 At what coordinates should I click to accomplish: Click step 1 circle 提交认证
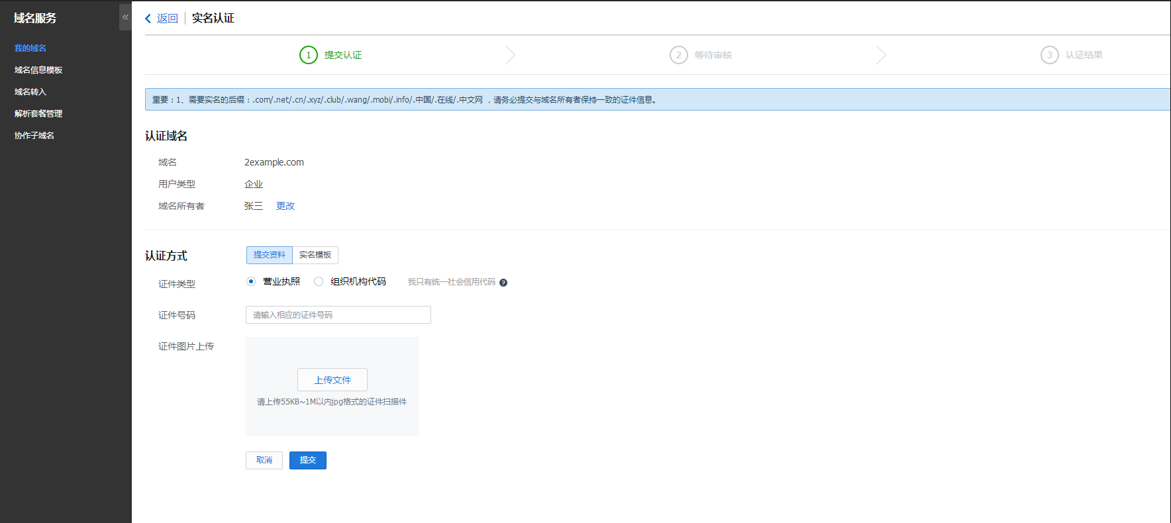pos(309,55)
